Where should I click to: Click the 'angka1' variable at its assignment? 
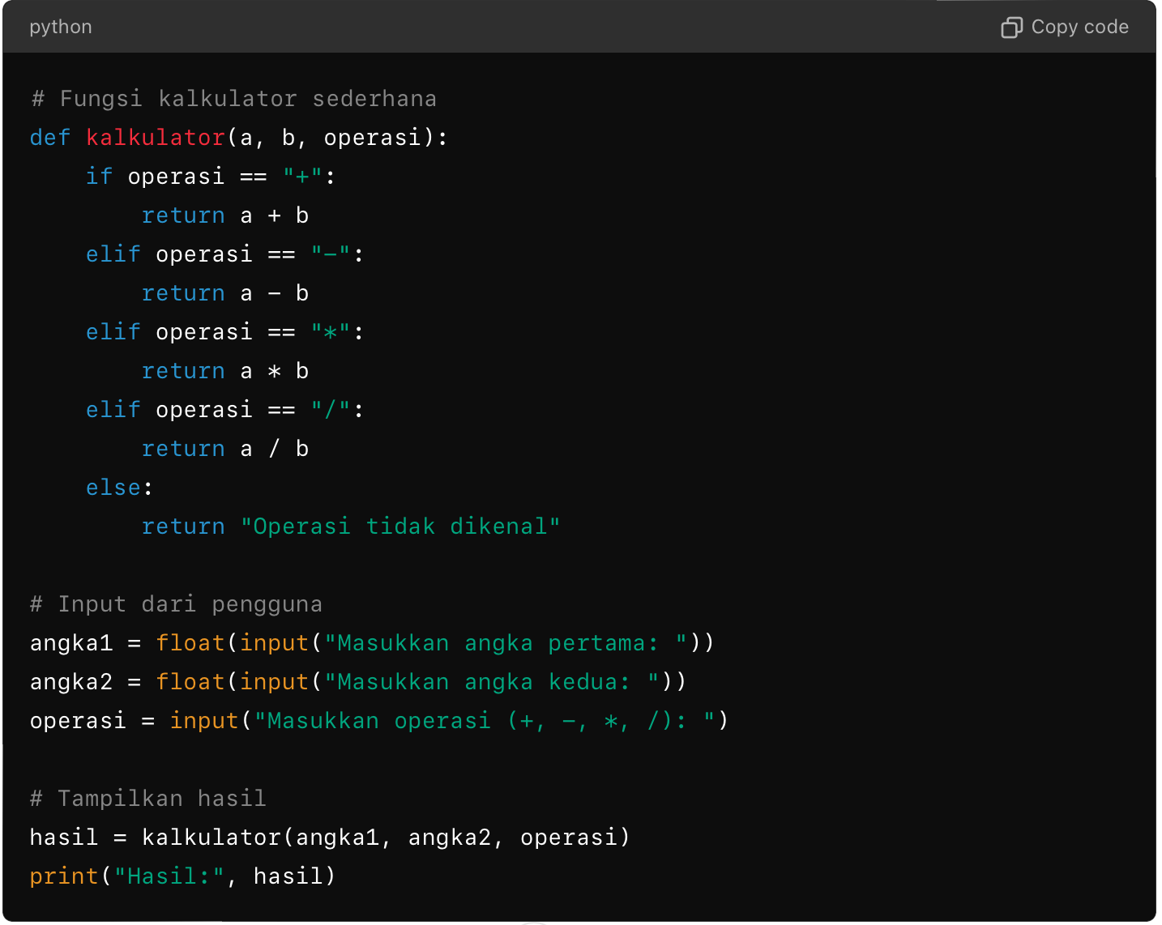(x=71, y=643)
